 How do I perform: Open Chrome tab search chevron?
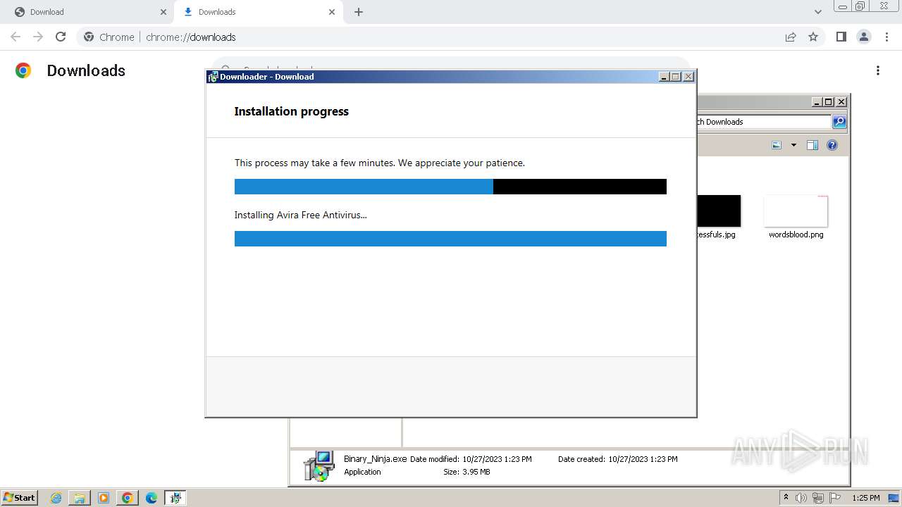(818, 12)
